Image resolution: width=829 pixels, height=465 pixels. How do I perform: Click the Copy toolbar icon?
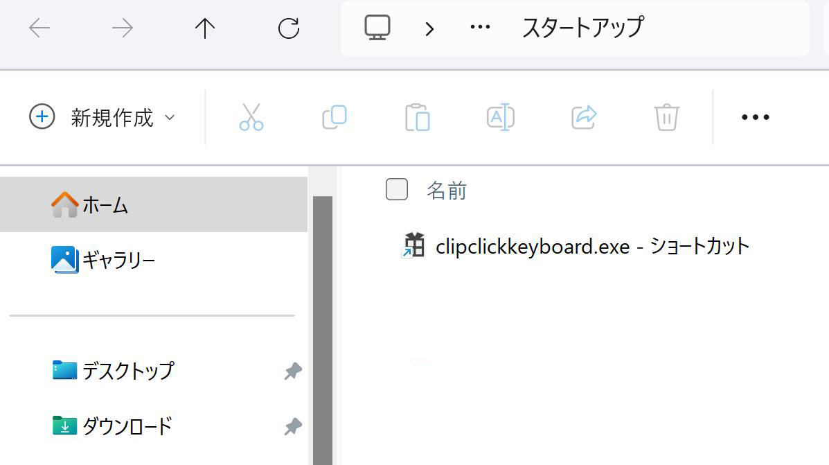click(335, 117)
